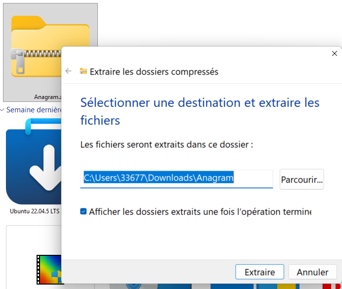Screen dimensions: 342x289
Task: Uncheck the show extracted folders checkbox
Action: (x=84, y=212)
